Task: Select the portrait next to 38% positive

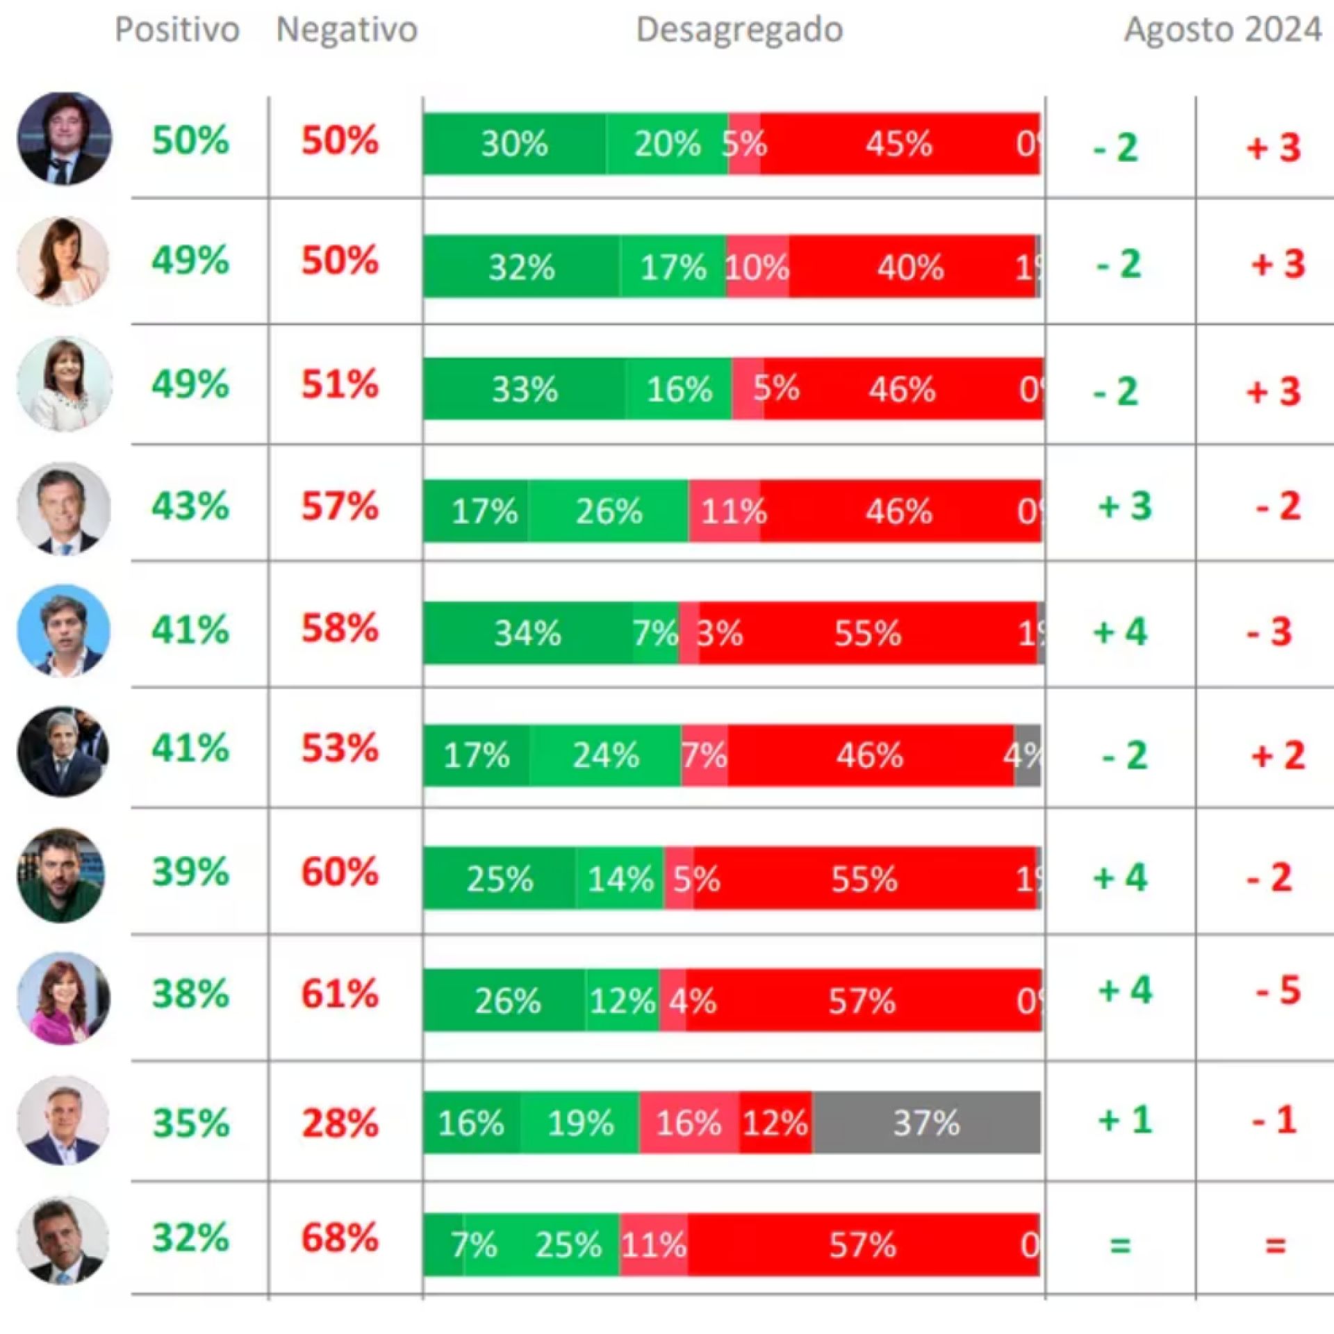Action: coord(63,998)
